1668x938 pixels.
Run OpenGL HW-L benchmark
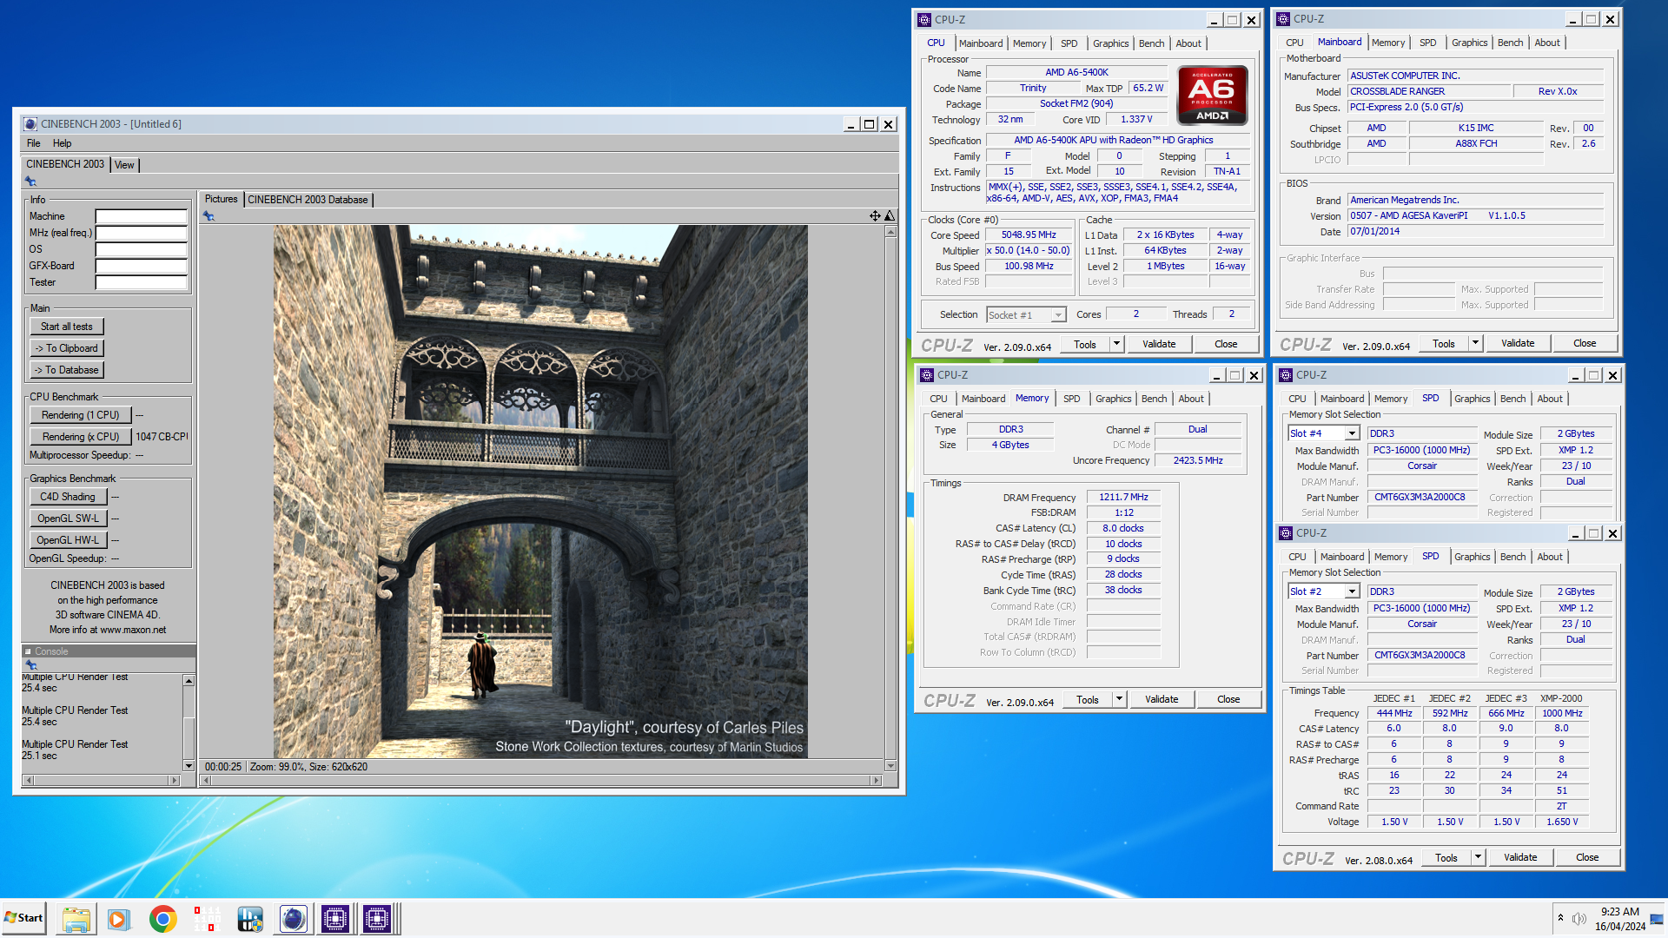pyautogui.click(x=68, y=540)
